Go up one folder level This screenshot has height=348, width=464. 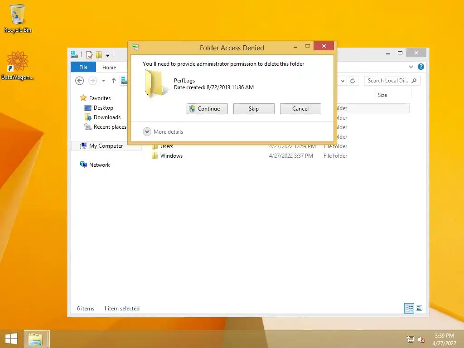[x=114, y=81]
